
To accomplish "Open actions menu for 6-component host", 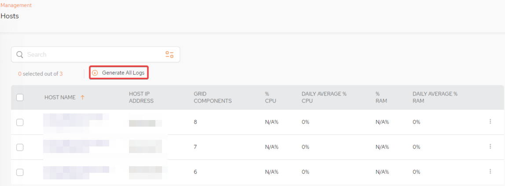I will (490, 171).
